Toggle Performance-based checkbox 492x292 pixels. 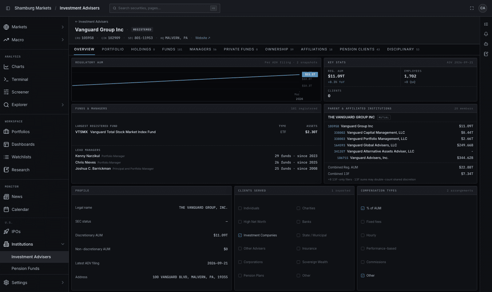click(363, 249)
